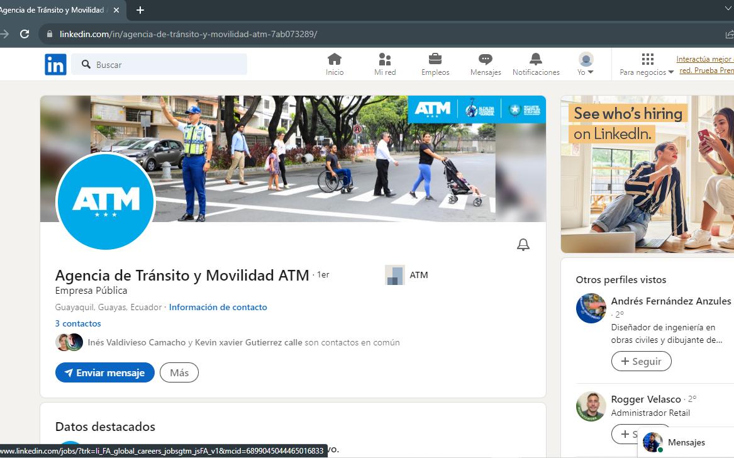
Task: Open contacts in common link
Action: (x=243, y=342)
